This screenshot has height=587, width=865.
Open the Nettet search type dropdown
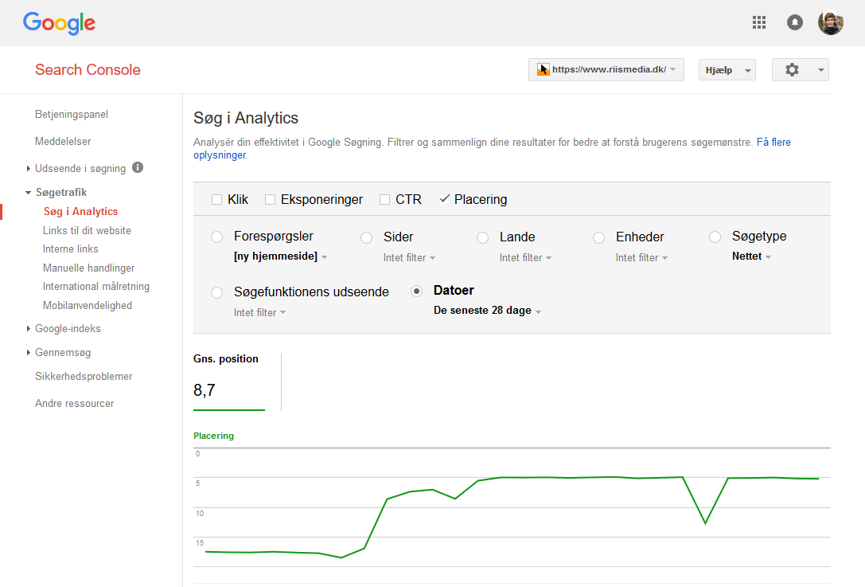[x=751, y=256]
